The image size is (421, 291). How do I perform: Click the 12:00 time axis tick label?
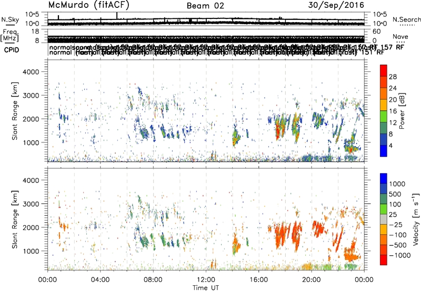click(x=206, y=280)
